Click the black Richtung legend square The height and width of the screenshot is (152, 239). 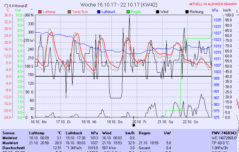click(187, 12)
